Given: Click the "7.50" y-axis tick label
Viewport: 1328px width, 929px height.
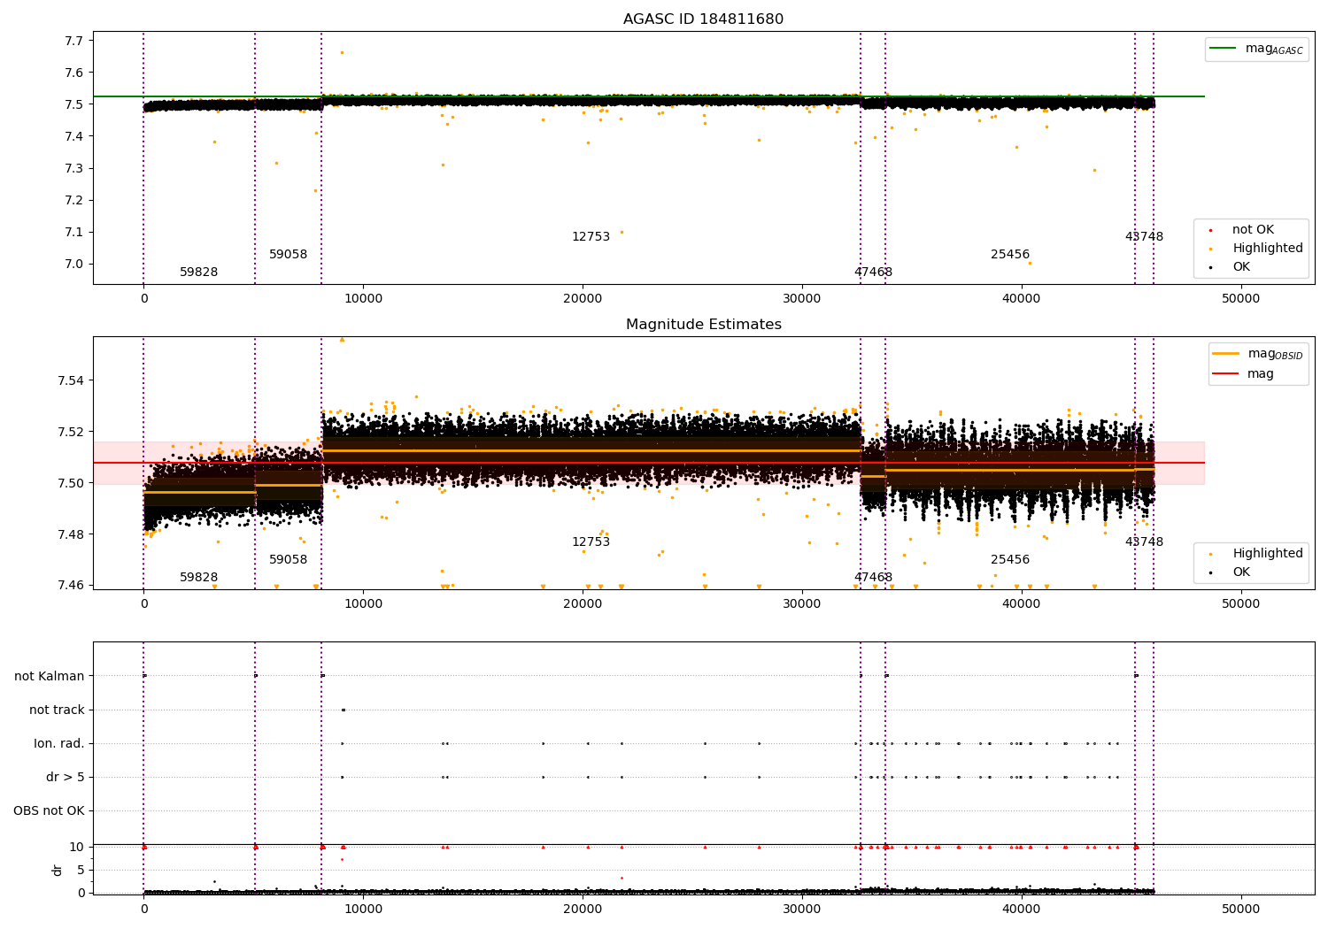Looking at the screenshot, I should [x=71, y=483].
